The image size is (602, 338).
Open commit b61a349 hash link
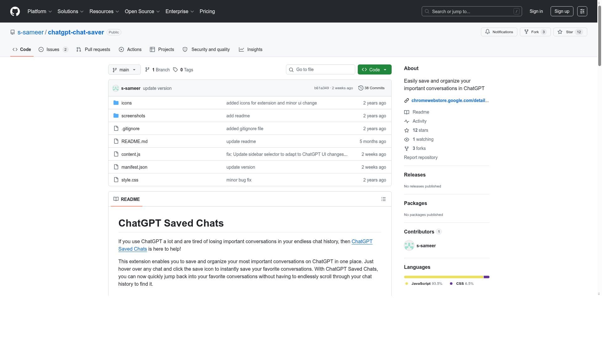321,88
